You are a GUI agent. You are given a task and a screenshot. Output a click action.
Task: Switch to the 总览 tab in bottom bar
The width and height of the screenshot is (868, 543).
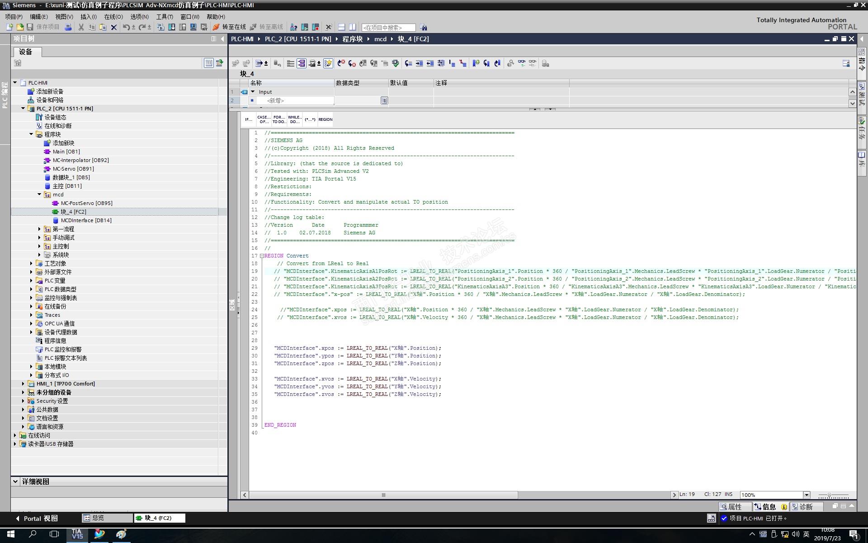coord(98,518)
